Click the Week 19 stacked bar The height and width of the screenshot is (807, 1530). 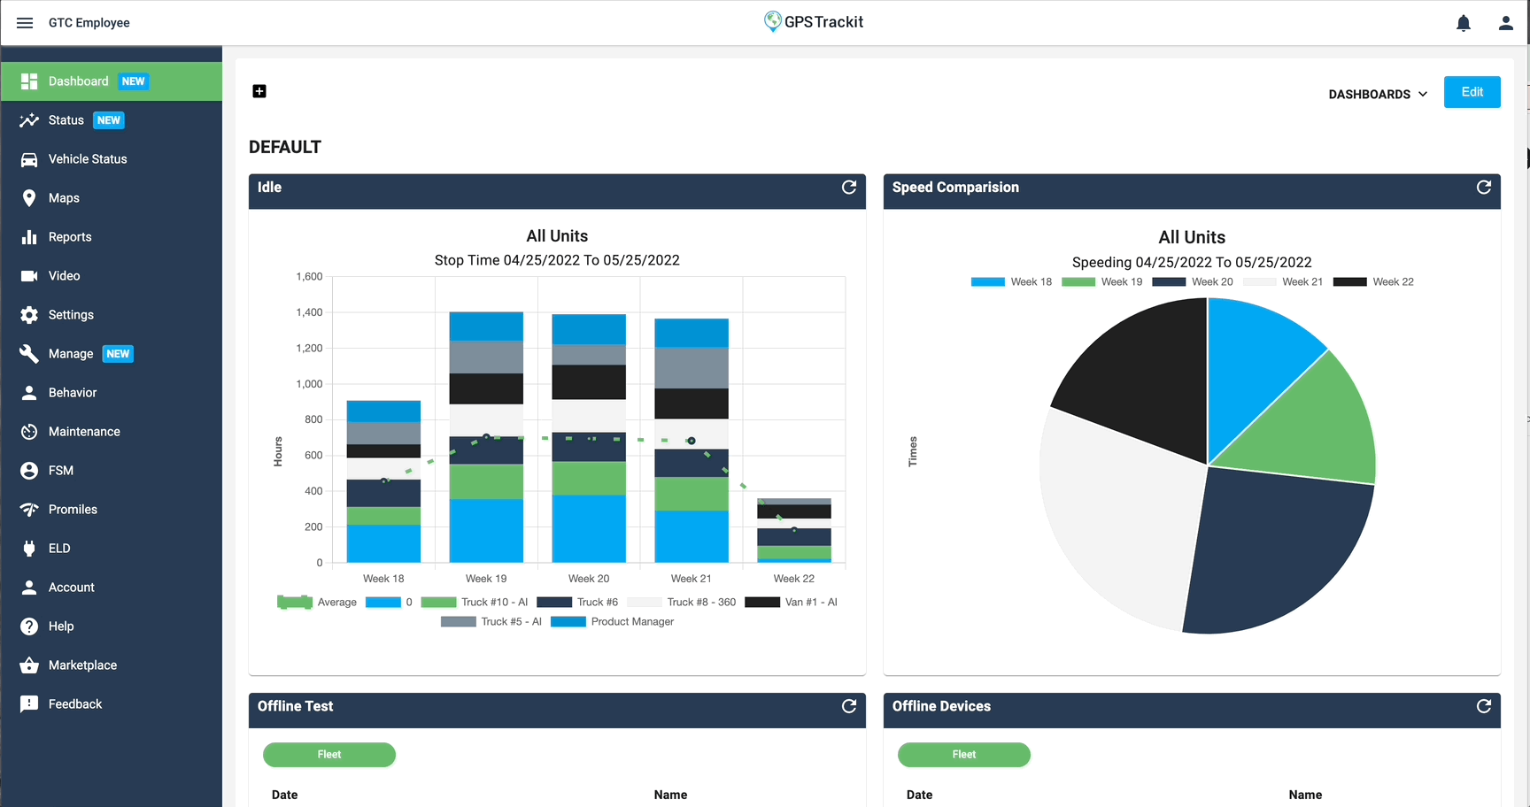pos(486,437)
